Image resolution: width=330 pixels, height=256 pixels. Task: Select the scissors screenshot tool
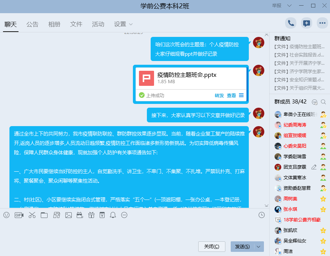click(x=32, y=215)
